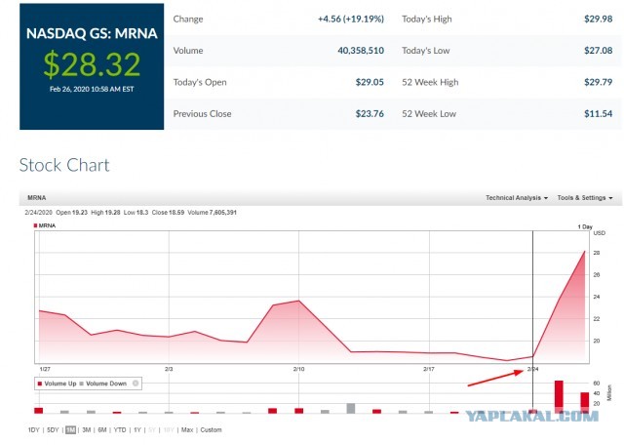
Task: Click the $28.32 price in the blue box
Action: pos(92,64)
